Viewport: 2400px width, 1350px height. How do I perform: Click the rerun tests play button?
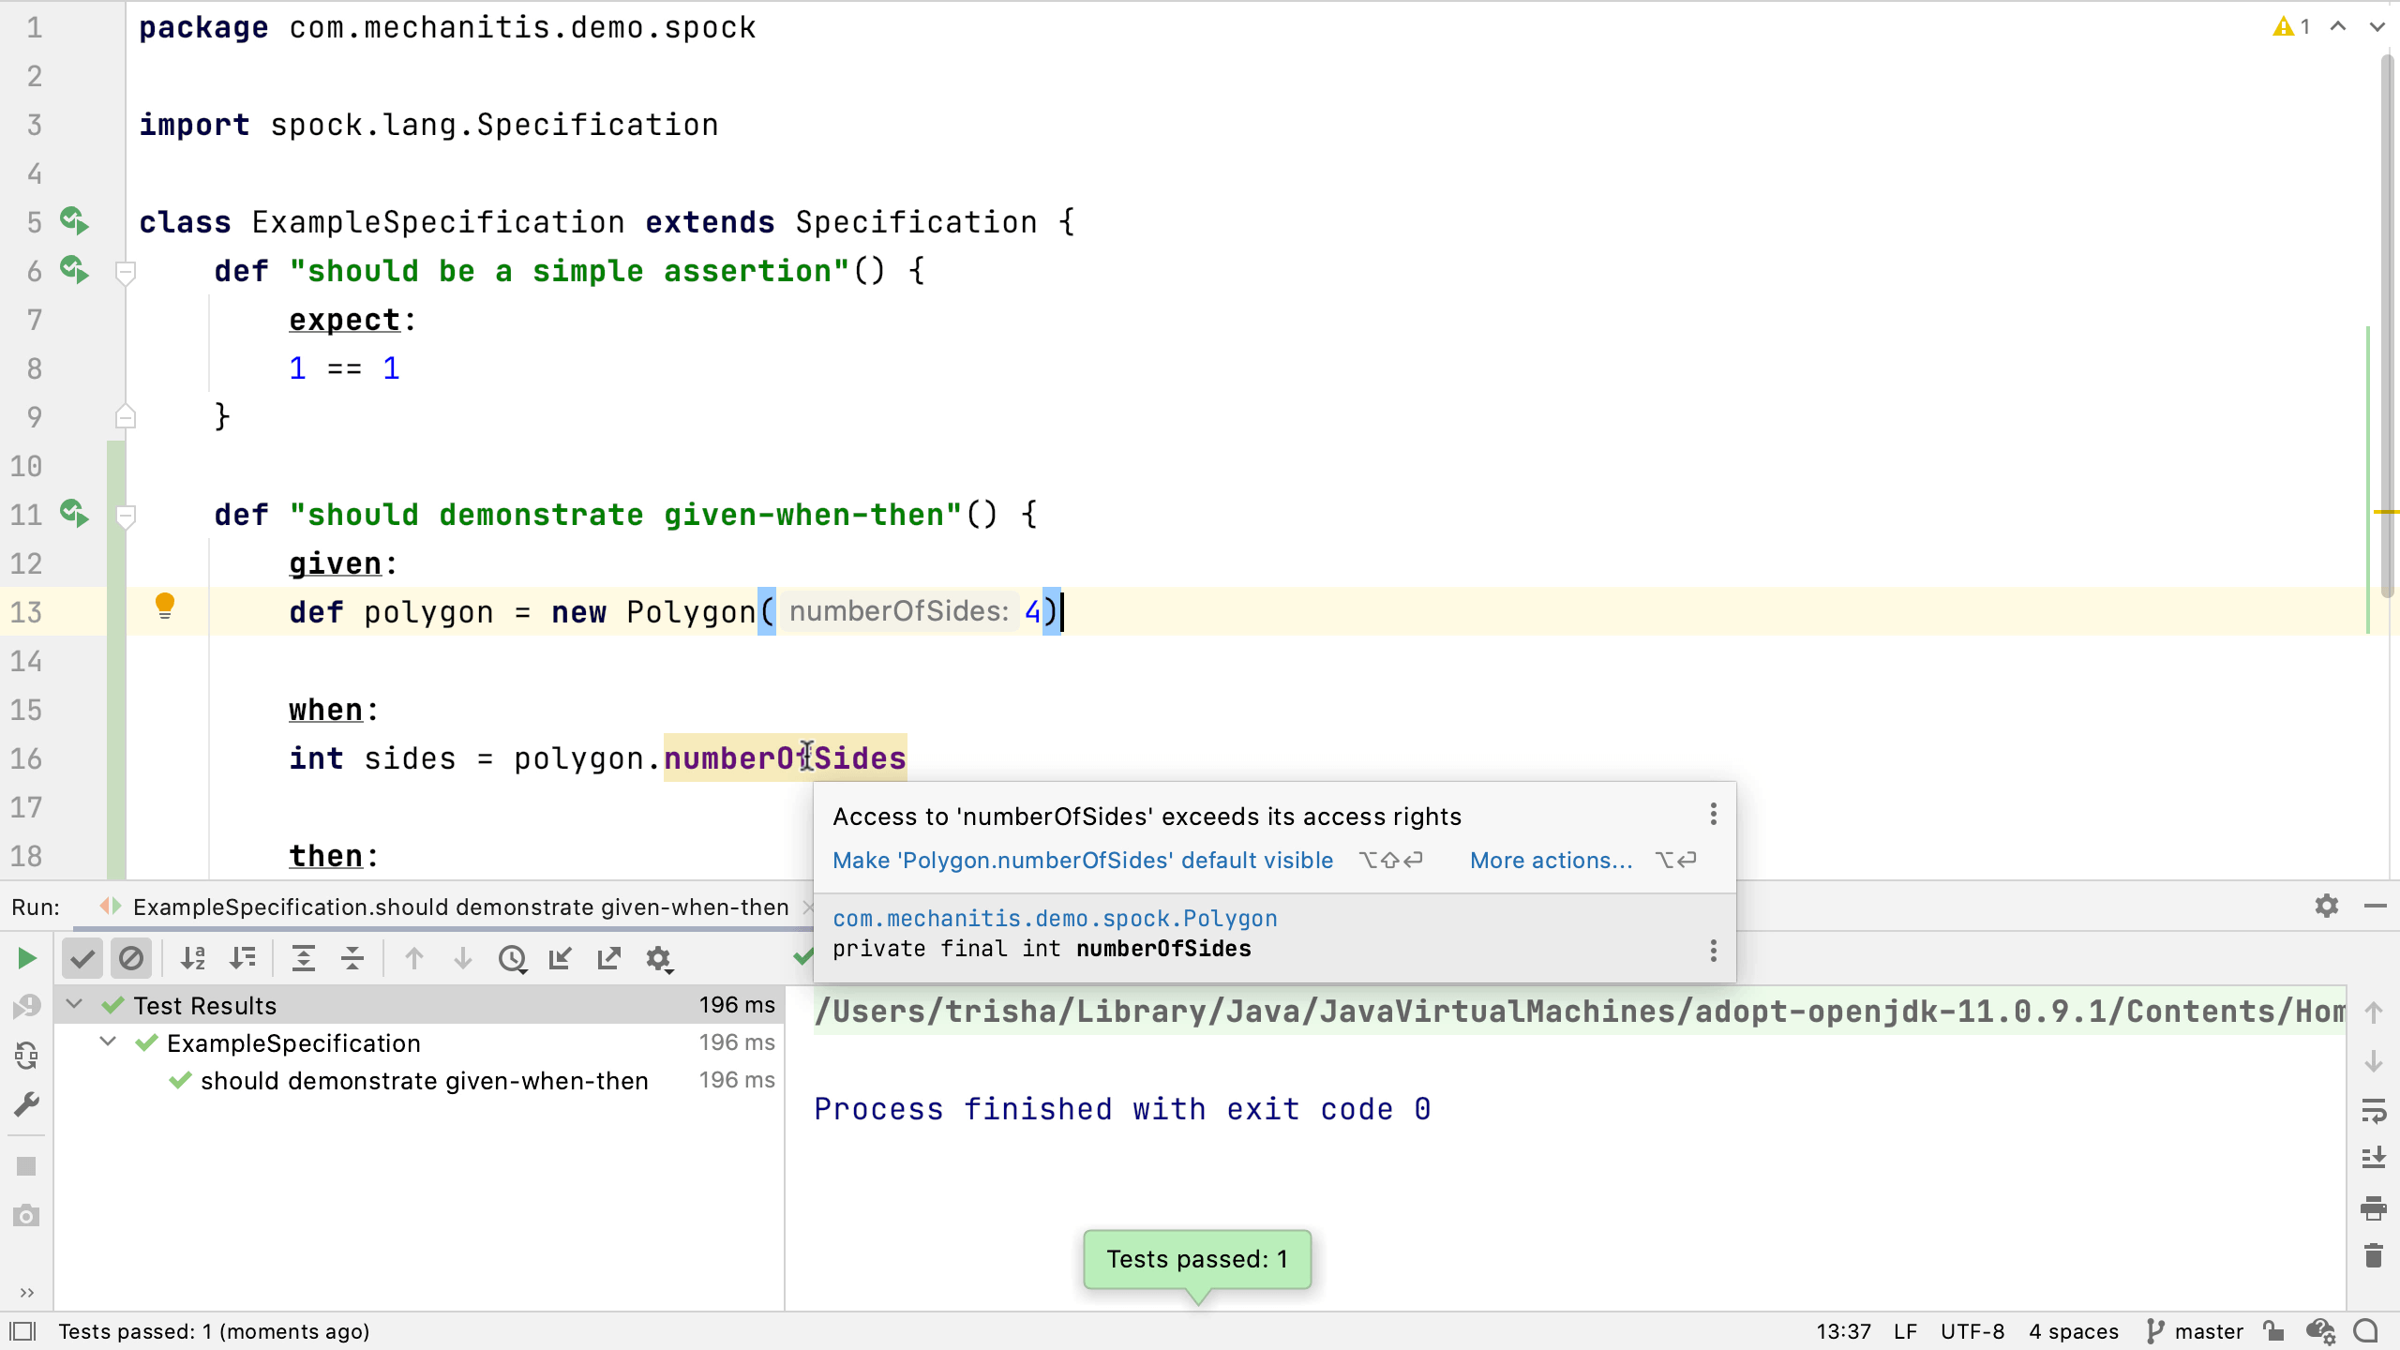27,958
